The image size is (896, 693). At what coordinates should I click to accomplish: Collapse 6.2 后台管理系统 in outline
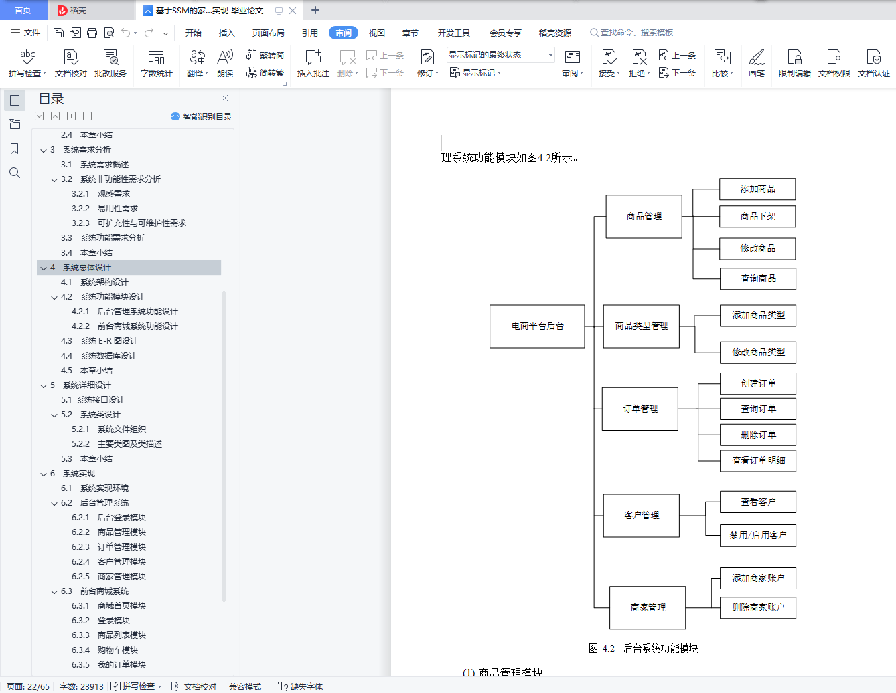coord(54,503)
